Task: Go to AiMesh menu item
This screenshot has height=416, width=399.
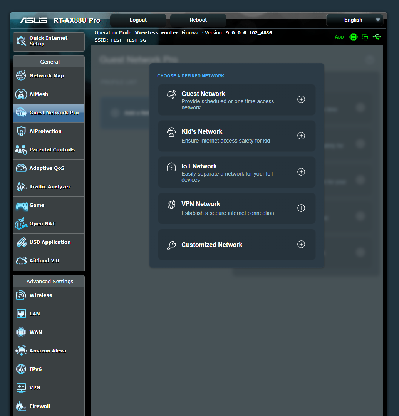Action: coord(49,95)
